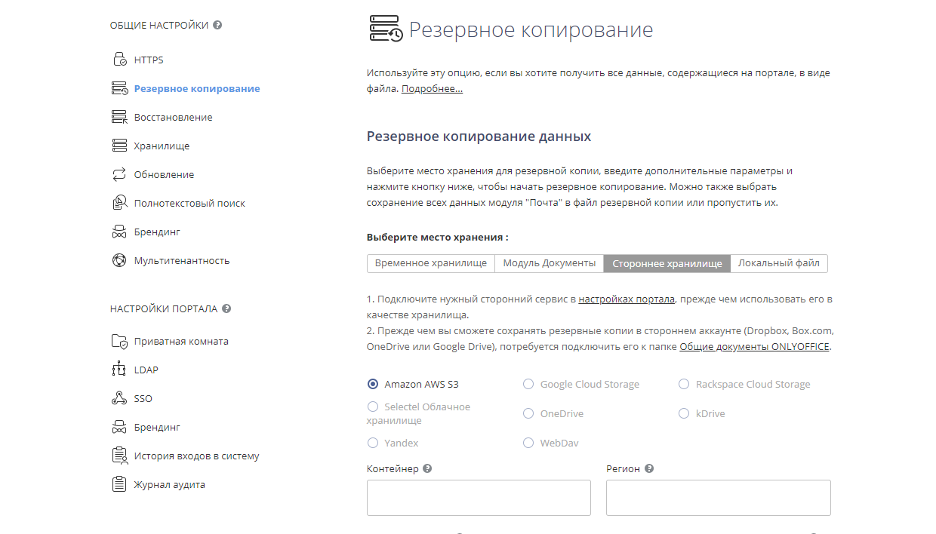Open Журнал аудита page
The image size is (936, 534).
pyautogui.click(x=170, y=484)
